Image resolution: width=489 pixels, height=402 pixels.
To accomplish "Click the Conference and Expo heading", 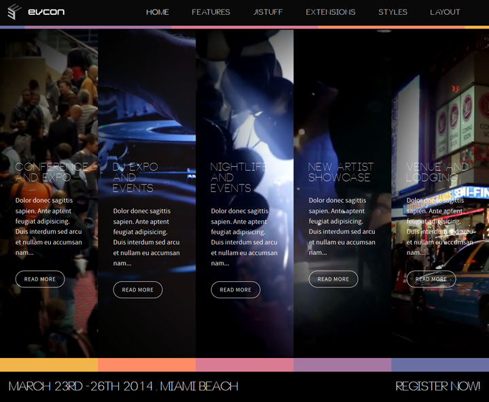I will coord(52,172).
